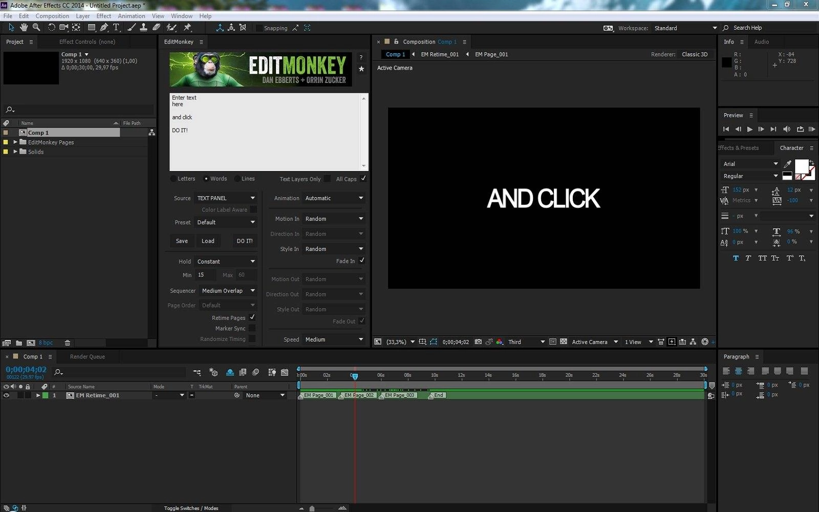Toggle audio mute in Preview panel
The image size is (819, 512).
point(787,129)
